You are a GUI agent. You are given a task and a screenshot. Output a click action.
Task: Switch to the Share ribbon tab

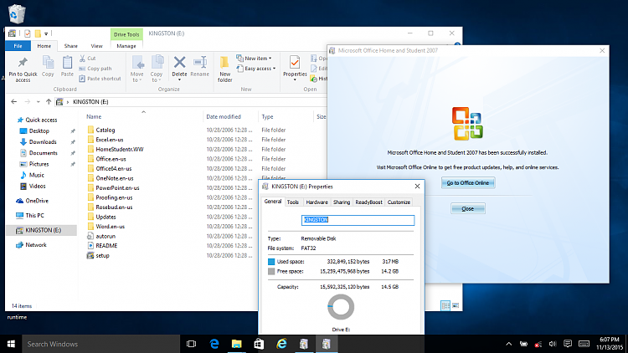tap(71, 46)
